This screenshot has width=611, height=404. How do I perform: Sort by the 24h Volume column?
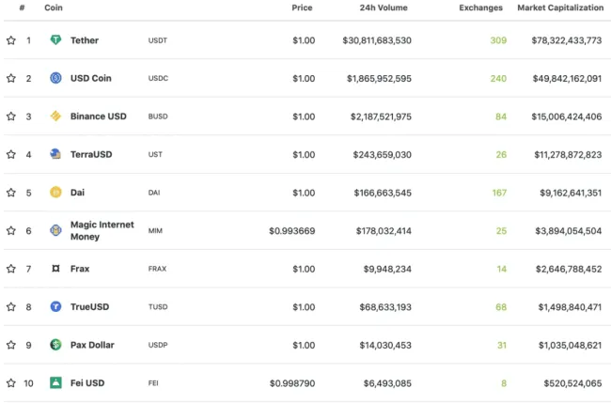[x=383, y=8]
